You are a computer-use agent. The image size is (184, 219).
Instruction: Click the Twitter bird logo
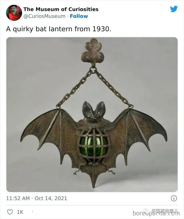pos(174,9)
